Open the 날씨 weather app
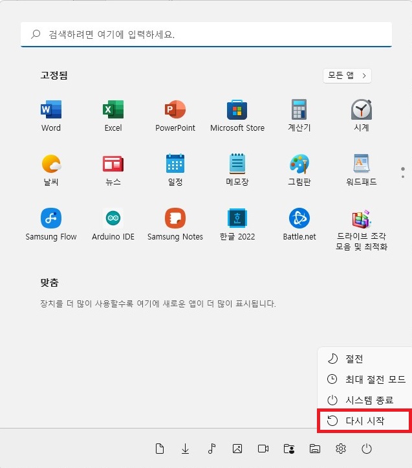The height and width of the screenshot is (468, 412). (x=51, y=170)
